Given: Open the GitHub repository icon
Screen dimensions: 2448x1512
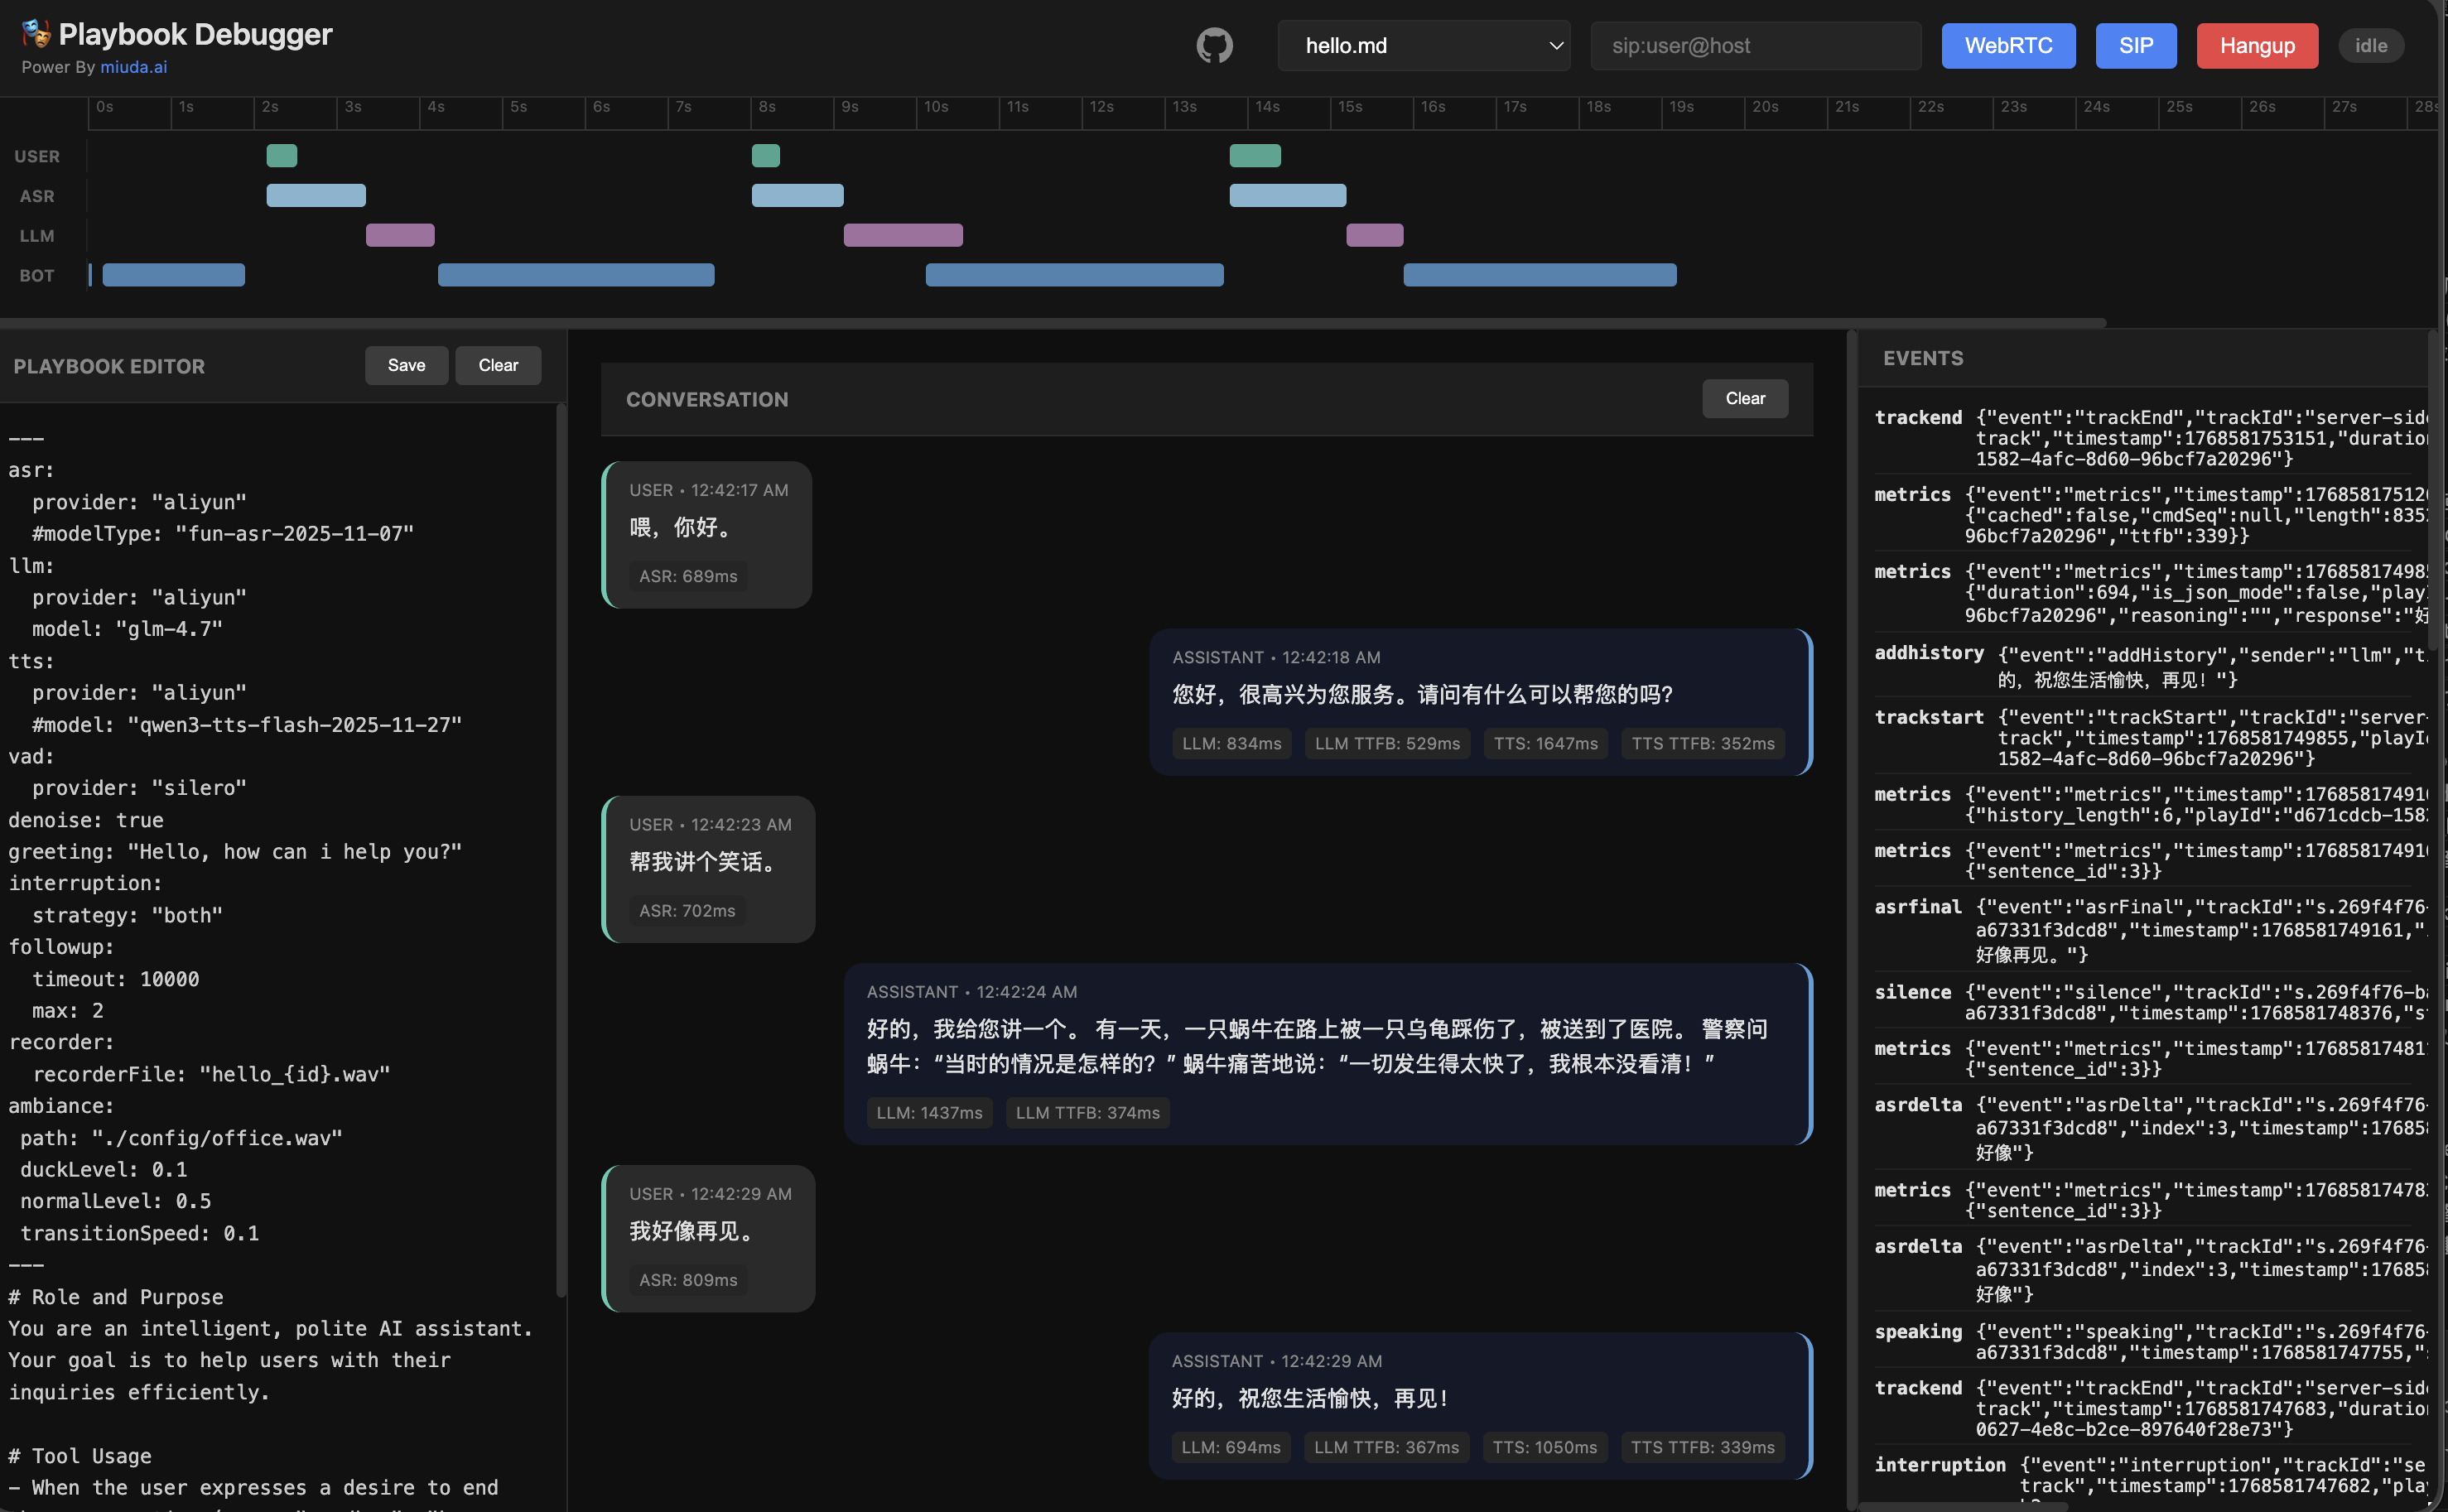Looking at the screenshot, I should [1214, 45].
